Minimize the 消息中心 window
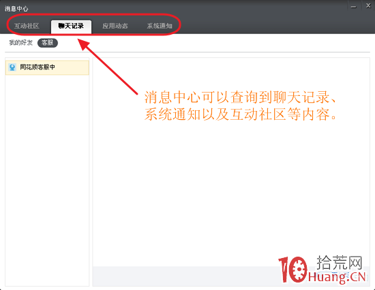This screenshot has width=375, height=290. coord(353,6)
